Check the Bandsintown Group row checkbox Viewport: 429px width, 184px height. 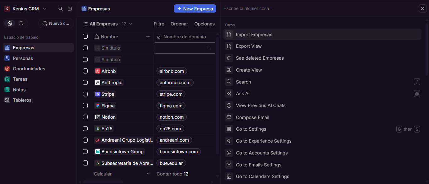(85, 152)
